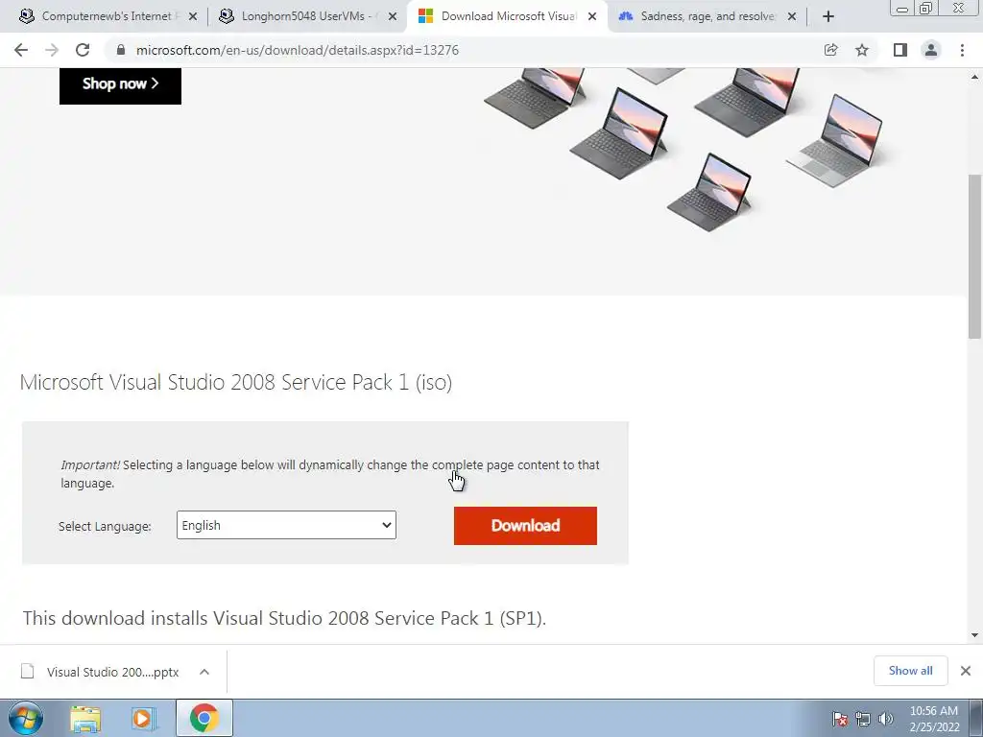The image size is (983, 737).
Task: Click the 'Select Language:' label
Action: (x=105, y=527)
